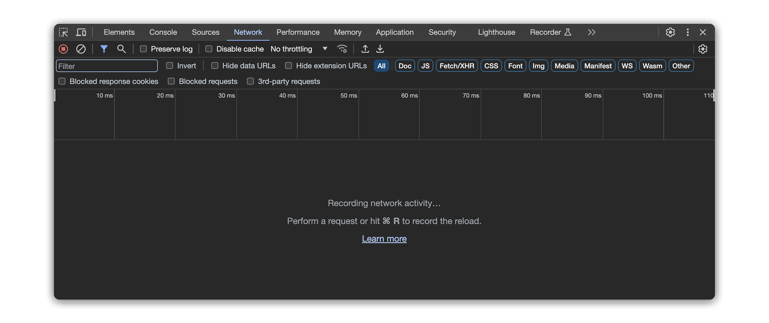Toggle the device toolbar icon
769x323 pixels.
click(81, 32)
